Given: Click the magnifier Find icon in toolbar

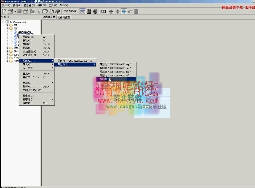Looking at the screenshot, I should tap(38, 12).
